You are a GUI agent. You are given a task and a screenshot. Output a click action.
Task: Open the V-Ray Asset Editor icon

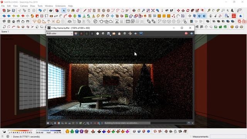95,21
